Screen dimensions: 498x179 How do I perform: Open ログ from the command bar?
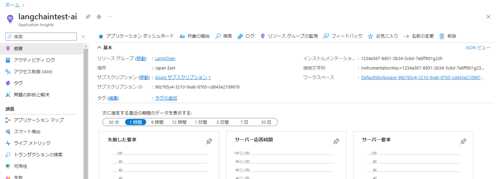(x=246, y=36)
